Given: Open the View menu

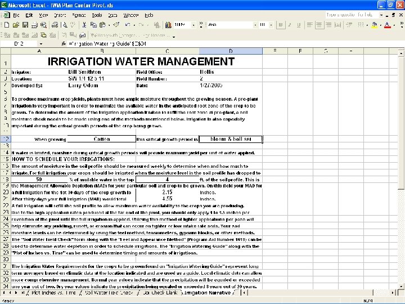Looking at the screenshot, I should click(x=43, y=15).
